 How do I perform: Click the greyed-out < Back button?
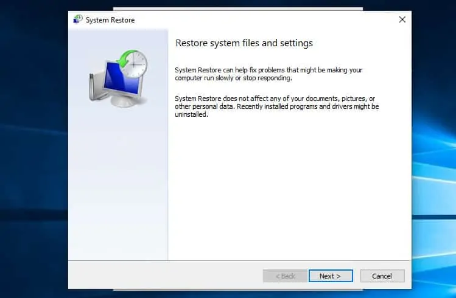pos(285,276)
